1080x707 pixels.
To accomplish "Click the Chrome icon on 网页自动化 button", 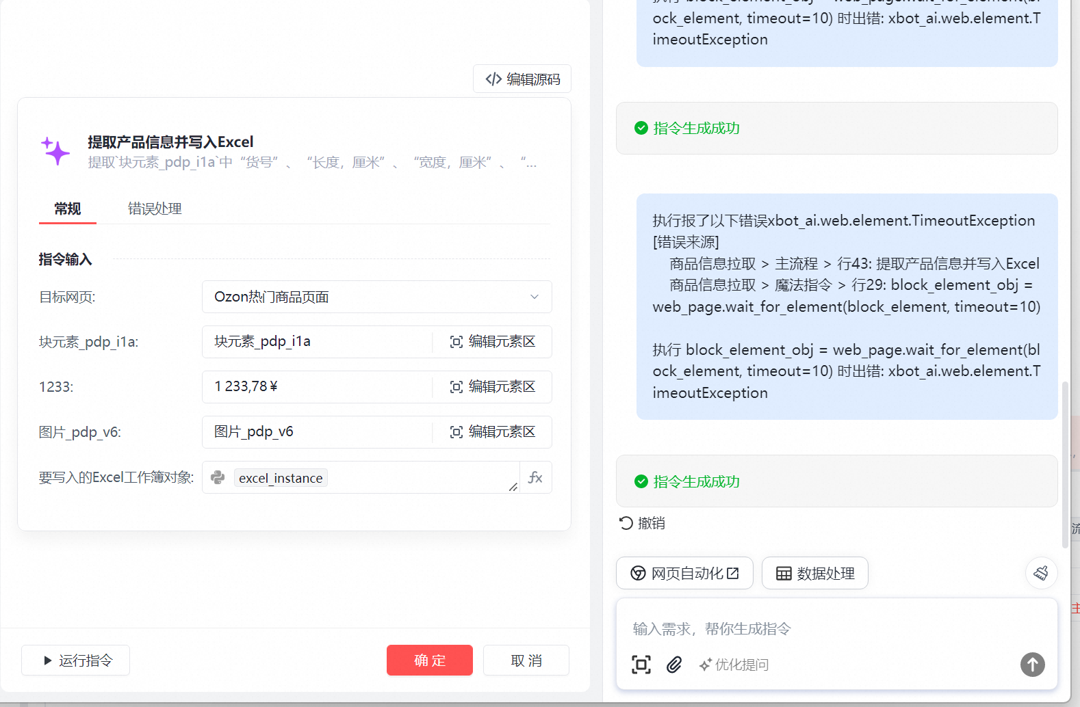I will click(x=638, y=573).
